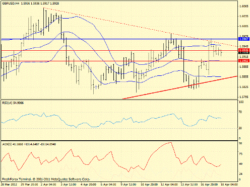Click the 1.5915 price axis label
Screen dimensions: 250x187
243,57
